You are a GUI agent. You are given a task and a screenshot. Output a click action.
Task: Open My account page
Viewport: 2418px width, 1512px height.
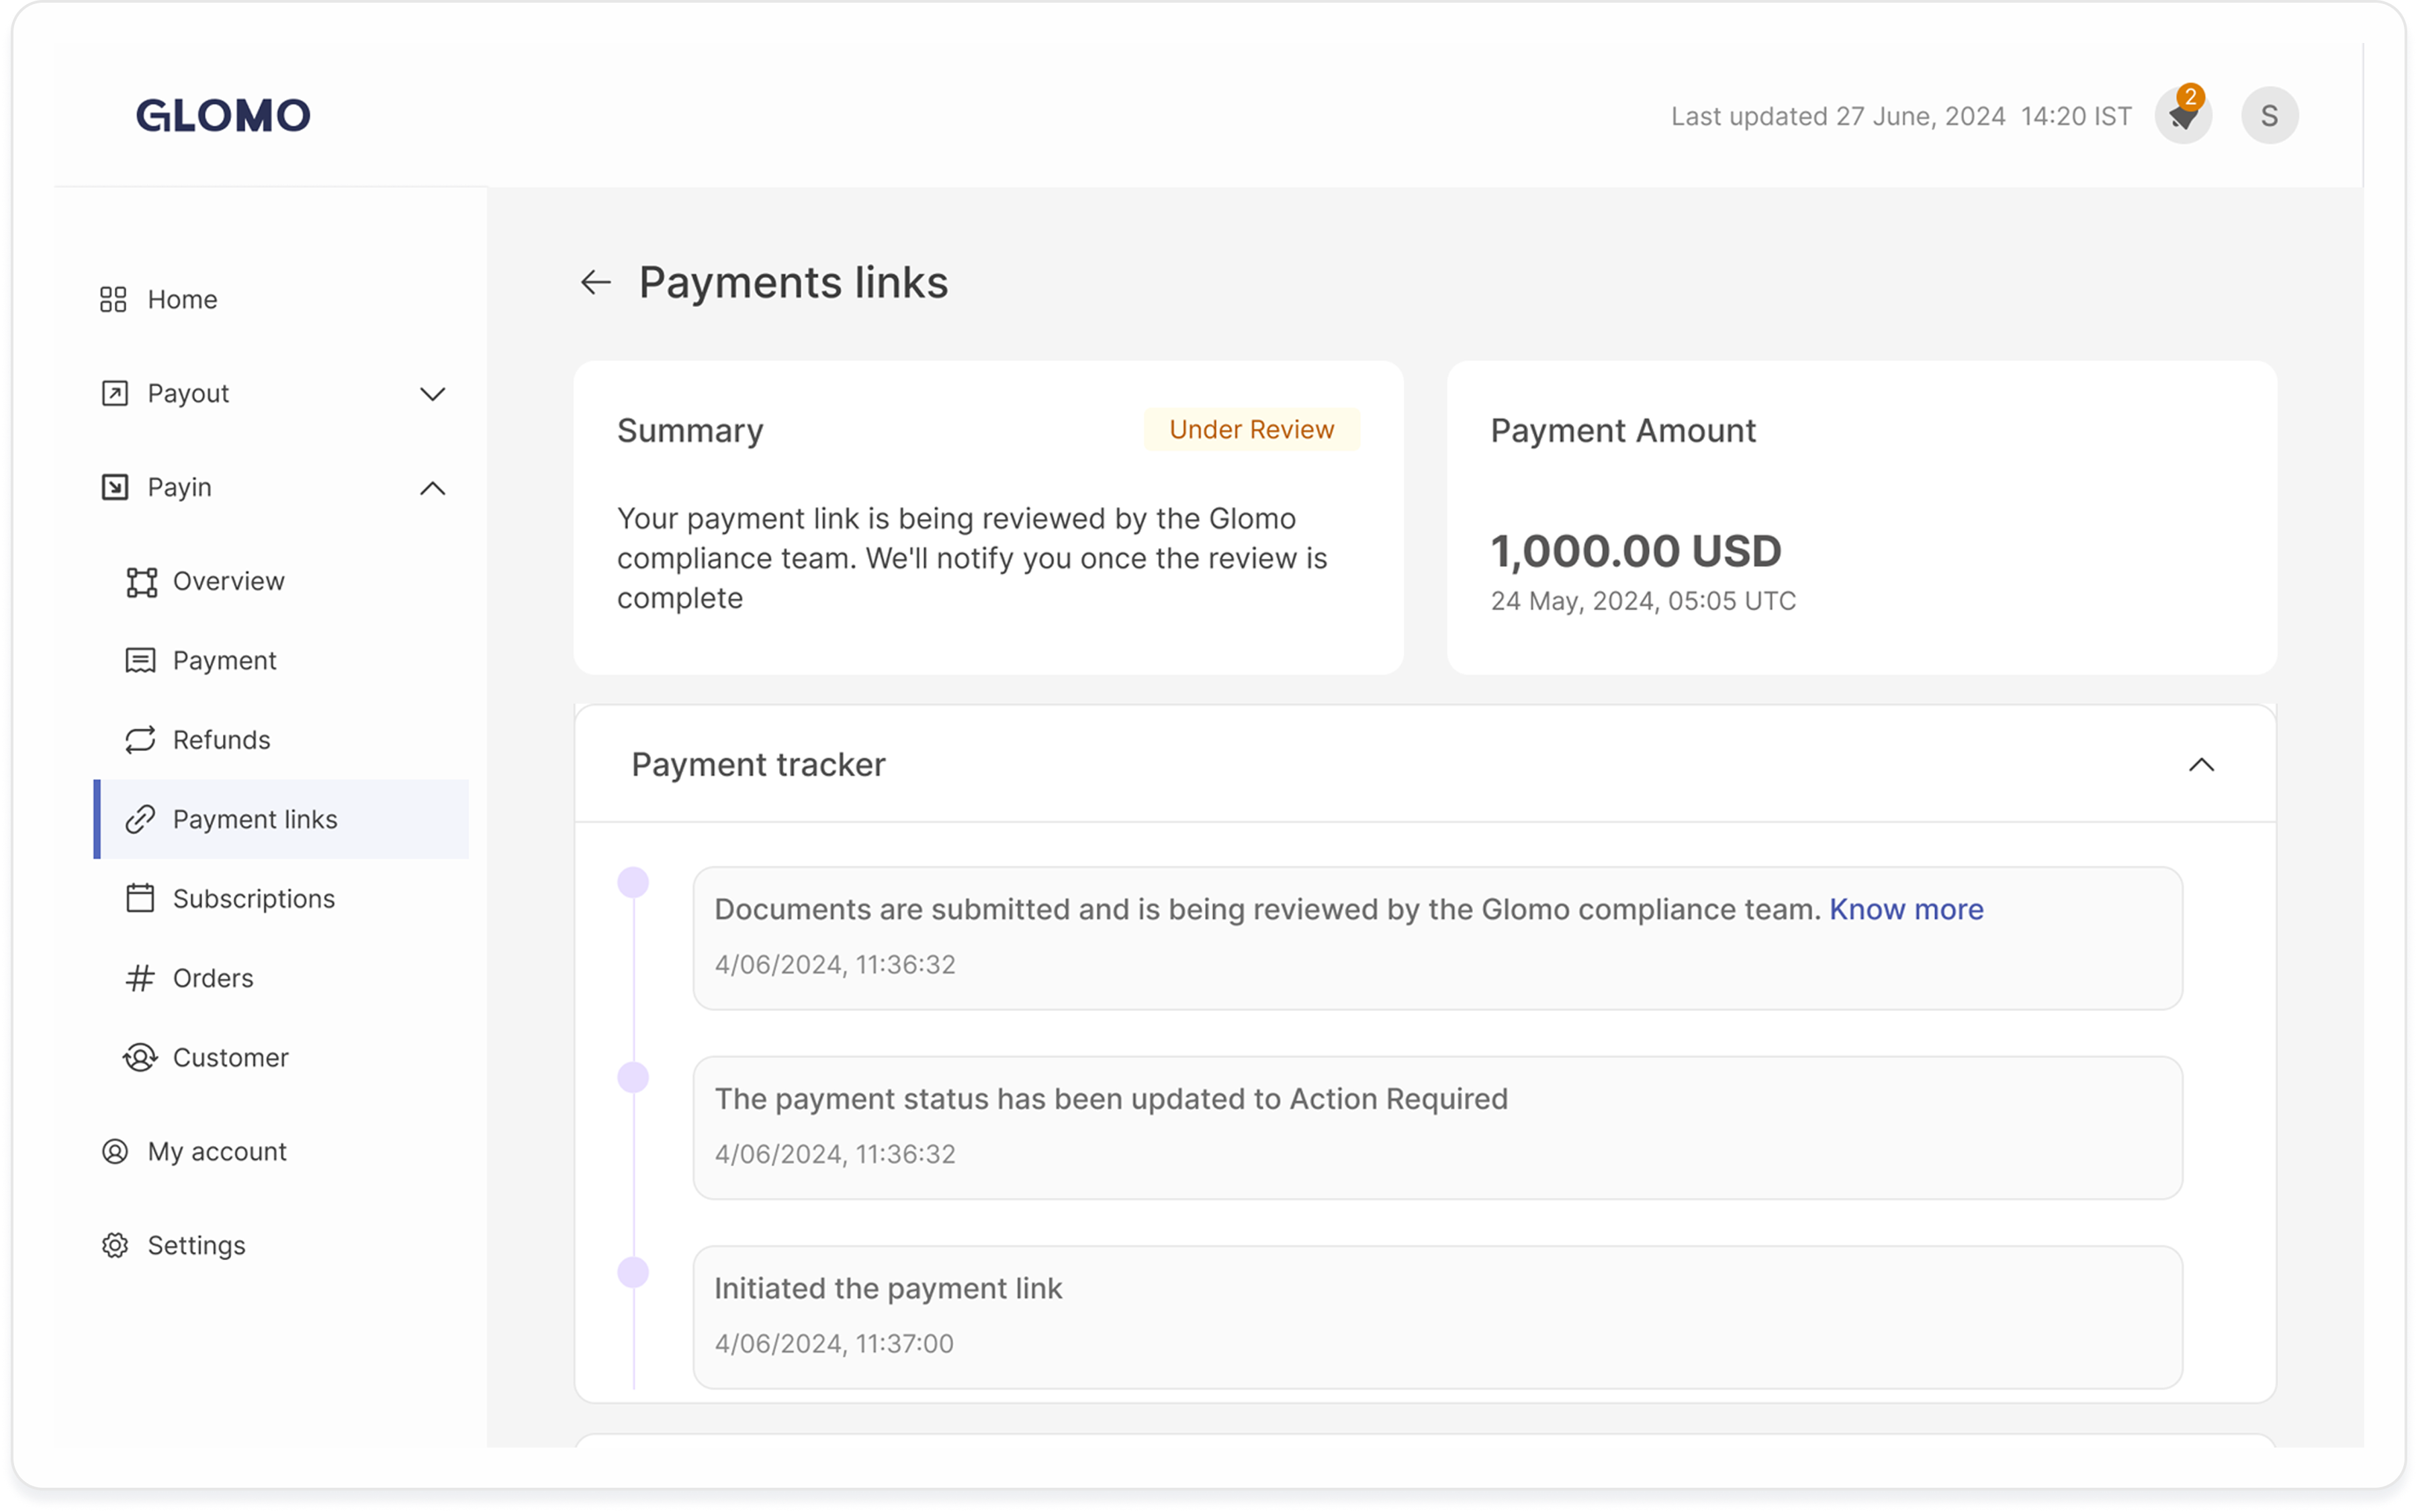(x=217, y=1151)
